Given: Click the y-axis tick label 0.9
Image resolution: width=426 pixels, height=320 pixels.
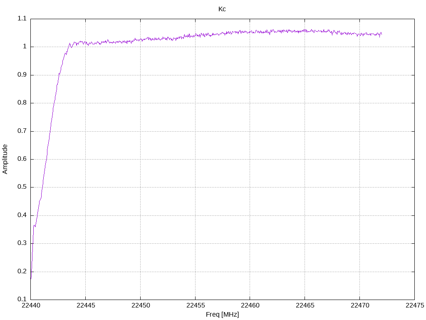Looking at the screenshot, I should 22,75.
